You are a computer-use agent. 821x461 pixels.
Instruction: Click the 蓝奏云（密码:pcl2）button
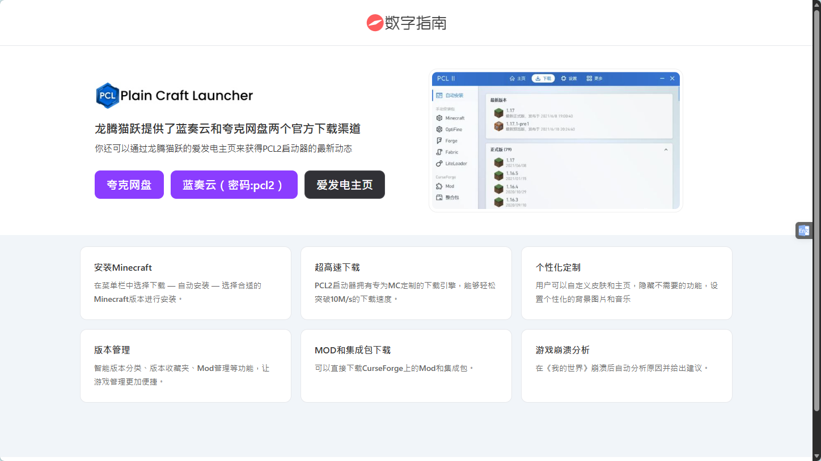point(234,185)
